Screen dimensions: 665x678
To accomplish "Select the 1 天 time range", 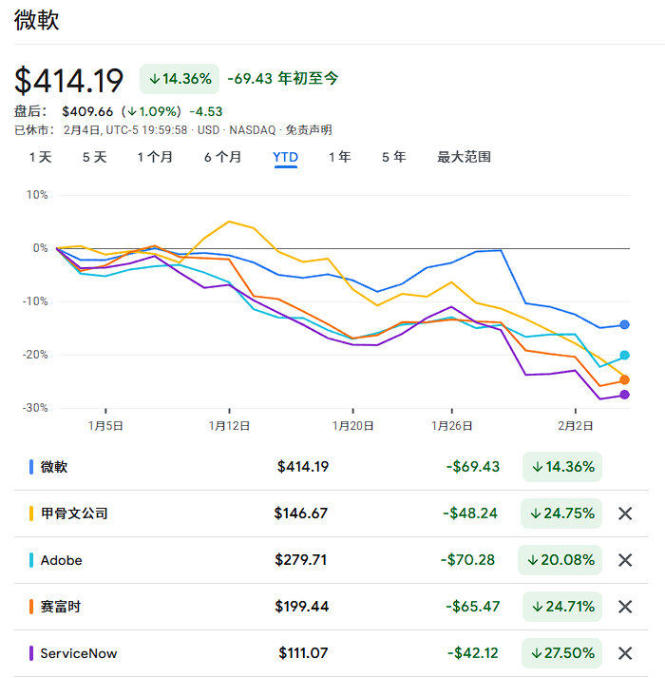I will (40, 157).
